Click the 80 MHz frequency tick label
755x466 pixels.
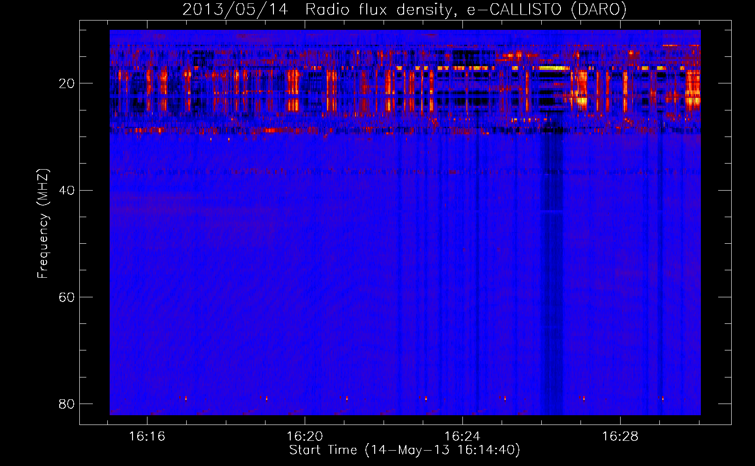coord(67,404)
